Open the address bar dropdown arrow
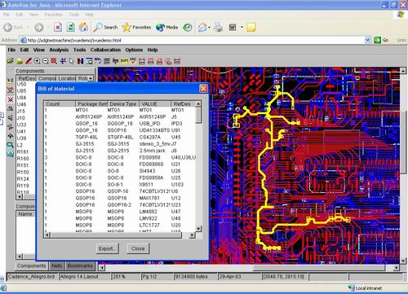Screen dimensions: 408x294 click(367, 40)
